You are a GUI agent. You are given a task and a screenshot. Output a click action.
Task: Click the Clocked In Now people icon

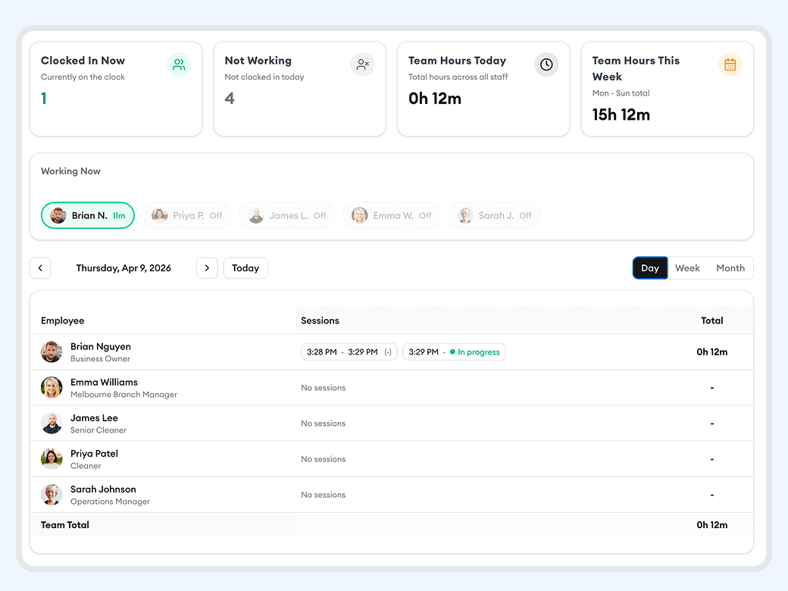pyautogui.click(x=179, y=64)
